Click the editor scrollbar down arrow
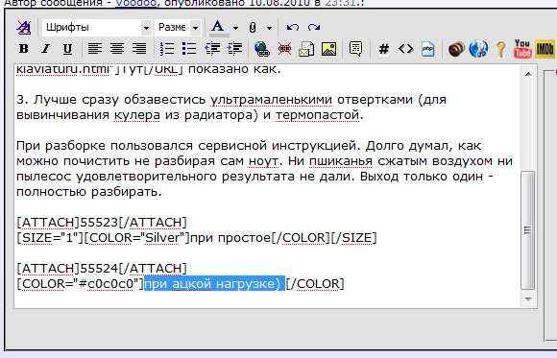The width and height of the screenshot is (557, 358). click(x=528, y=299)
